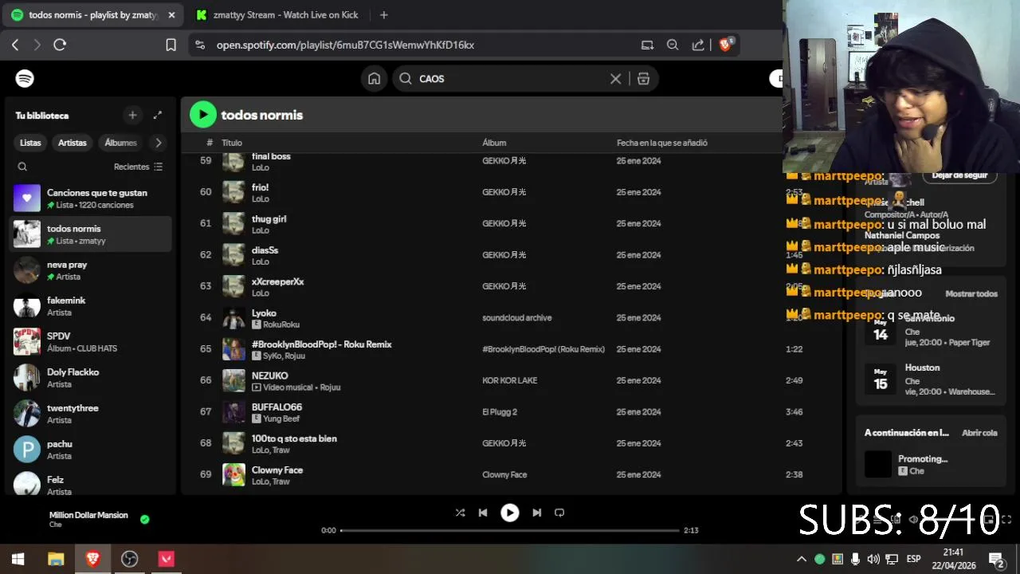Open File Explorer from taskbar
This screenshot has width=1020, height=574.
click(56, 559)
